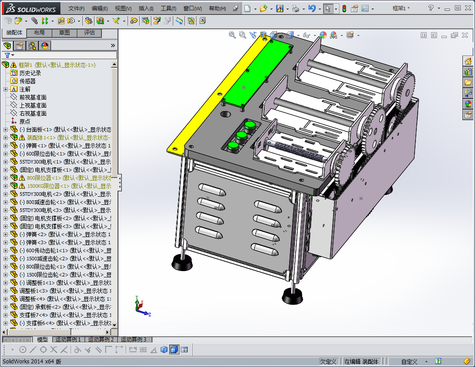Select 55TDY300电机<1> in the tree
475x367 pixels.
[65, 162]
